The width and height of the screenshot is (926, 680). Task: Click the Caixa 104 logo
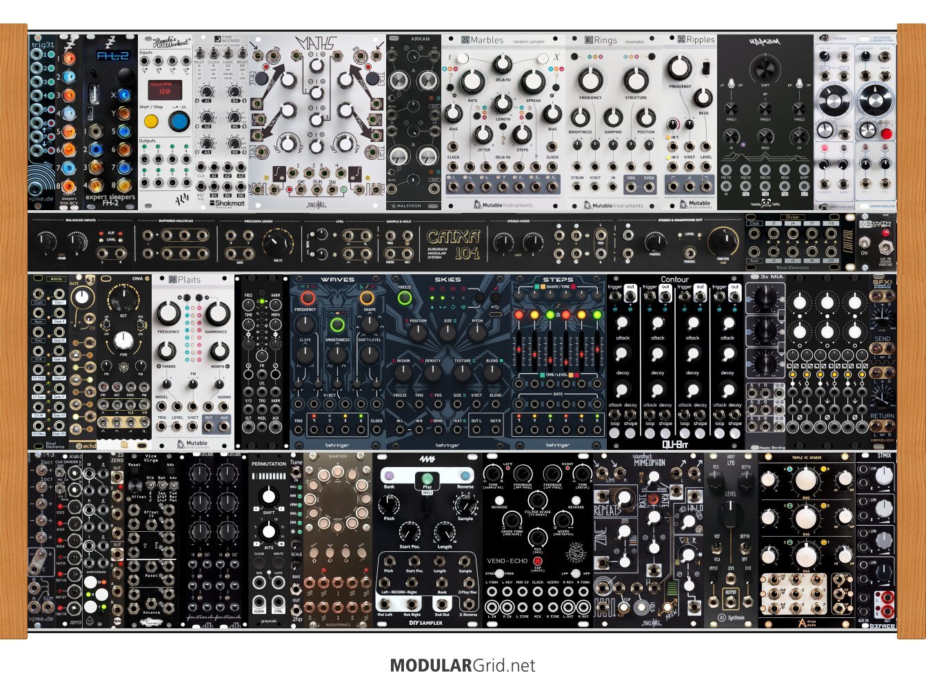point(452,244)
